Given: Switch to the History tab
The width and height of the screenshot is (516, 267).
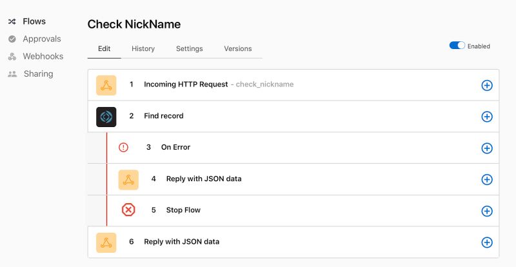Looking at the screenshot, I should [143, 49].
